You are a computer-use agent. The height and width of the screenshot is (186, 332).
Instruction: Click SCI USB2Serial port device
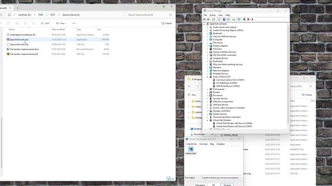pyautogui.click(x=227, y=83)
